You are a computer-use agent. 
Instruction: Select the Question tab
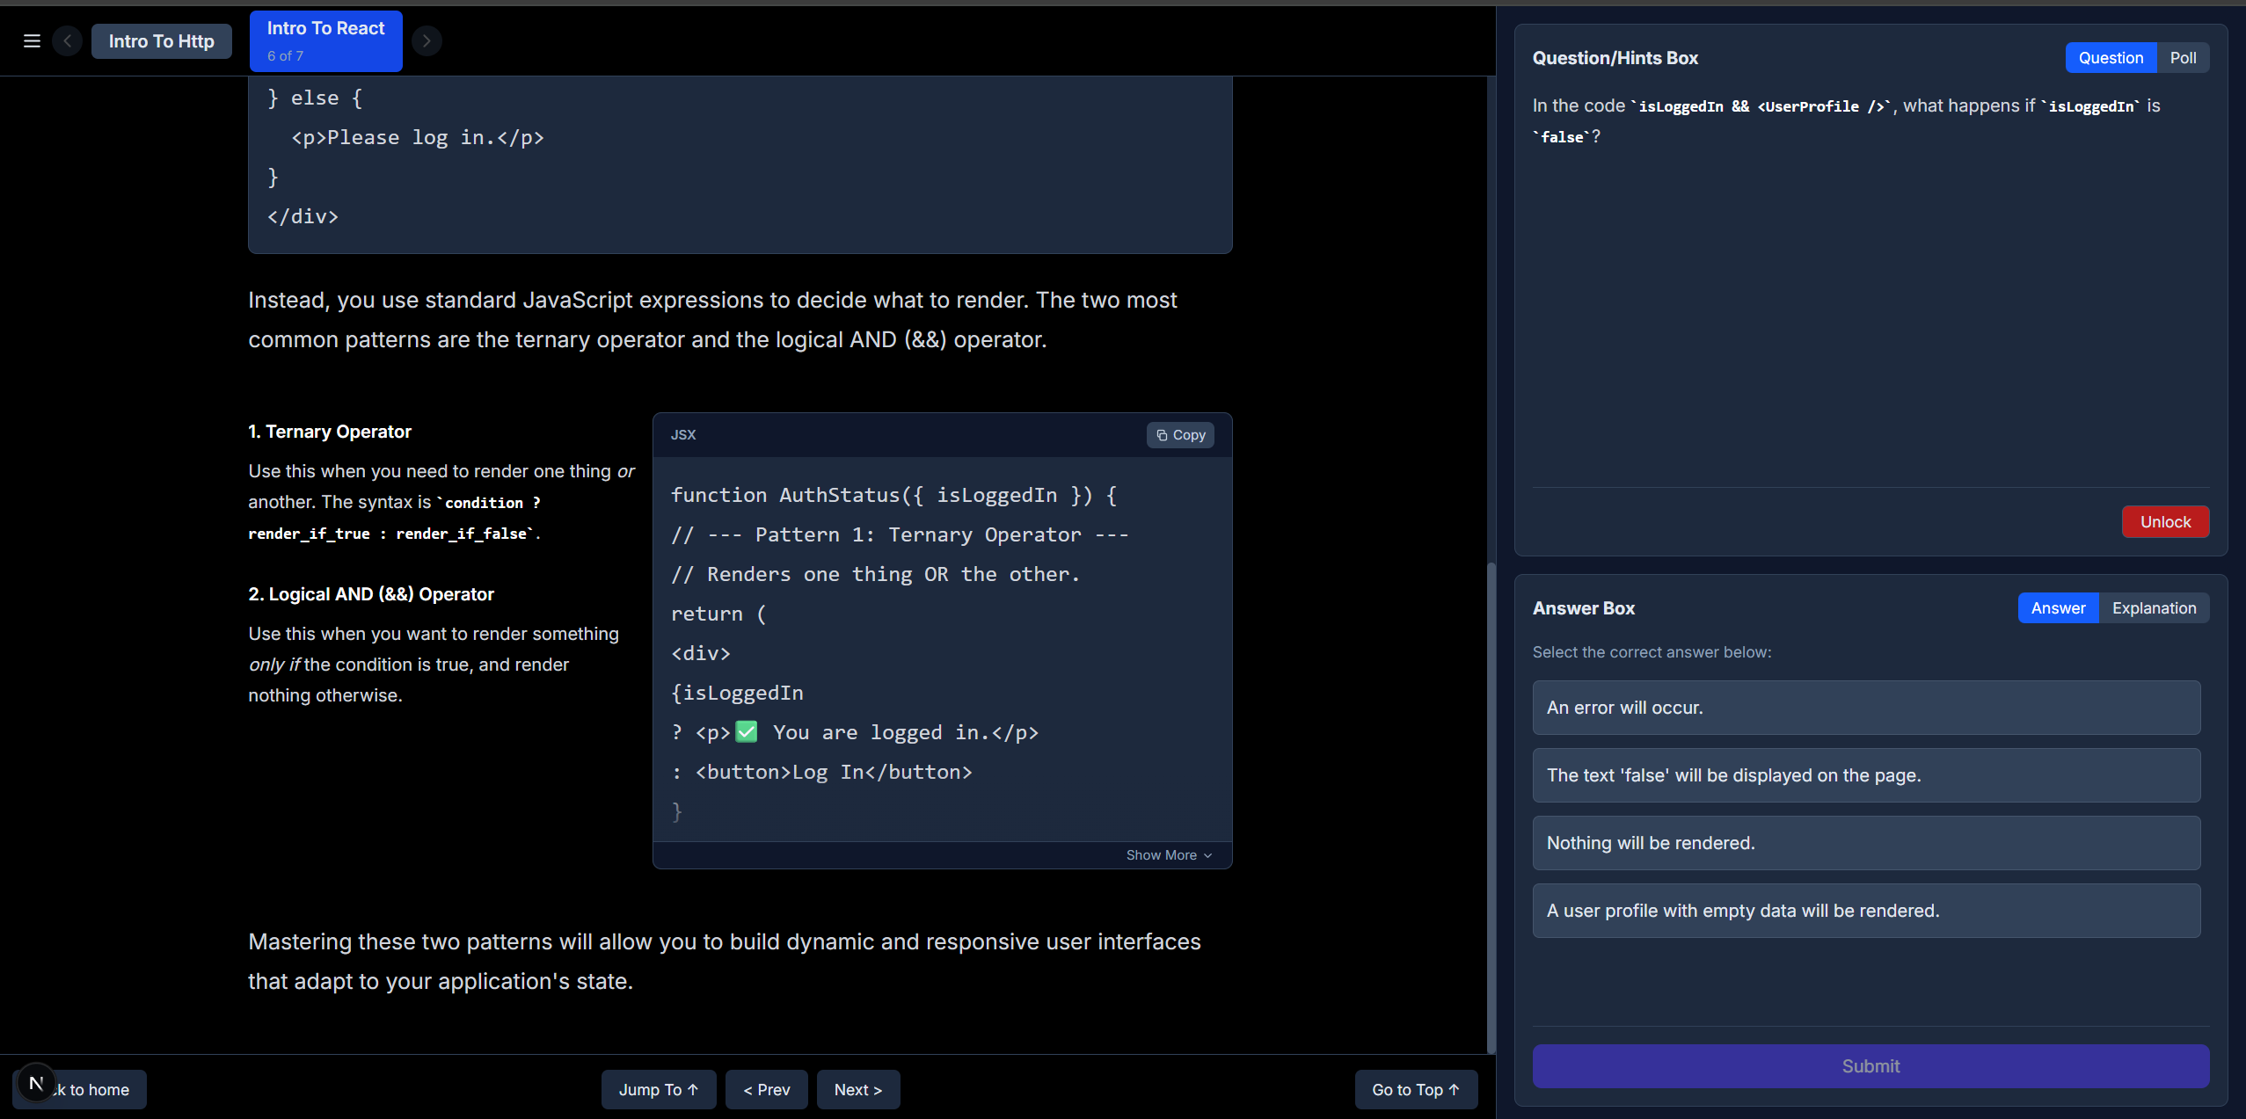(2111, 58)
